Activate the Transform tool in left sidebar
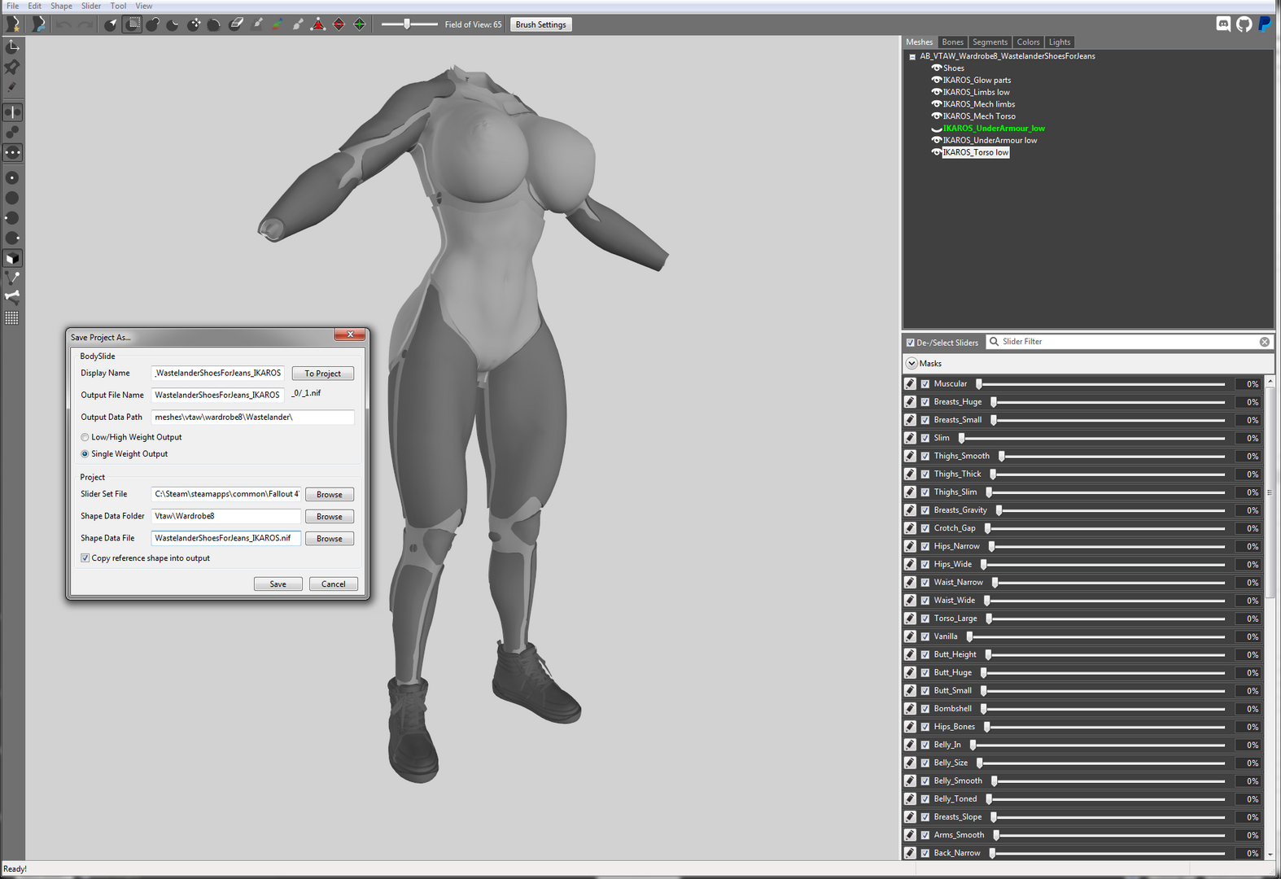 (12, 47)
